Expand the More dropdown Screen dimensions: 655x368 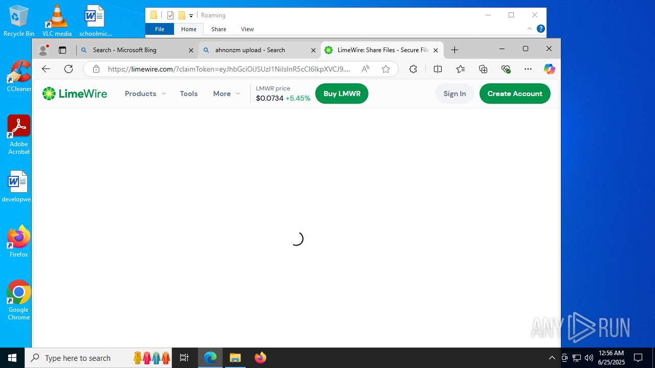226,94
